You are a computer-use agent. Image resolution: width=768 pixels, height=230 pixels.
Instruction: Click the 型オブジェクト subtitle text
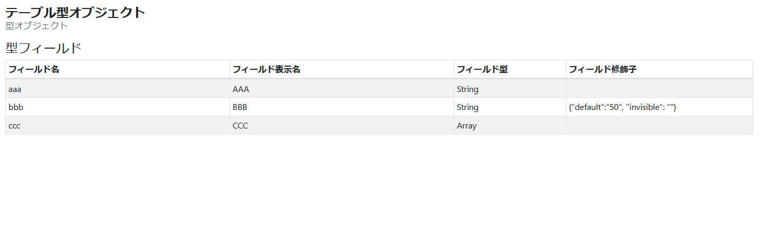[37, 25]
